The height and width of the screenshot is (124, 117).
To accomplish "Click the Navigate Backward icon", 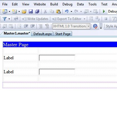I will (86, 11).
